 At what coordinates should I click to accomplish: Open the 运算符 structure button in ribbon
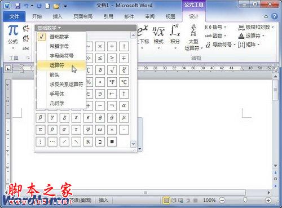click(x=251, y=36)
